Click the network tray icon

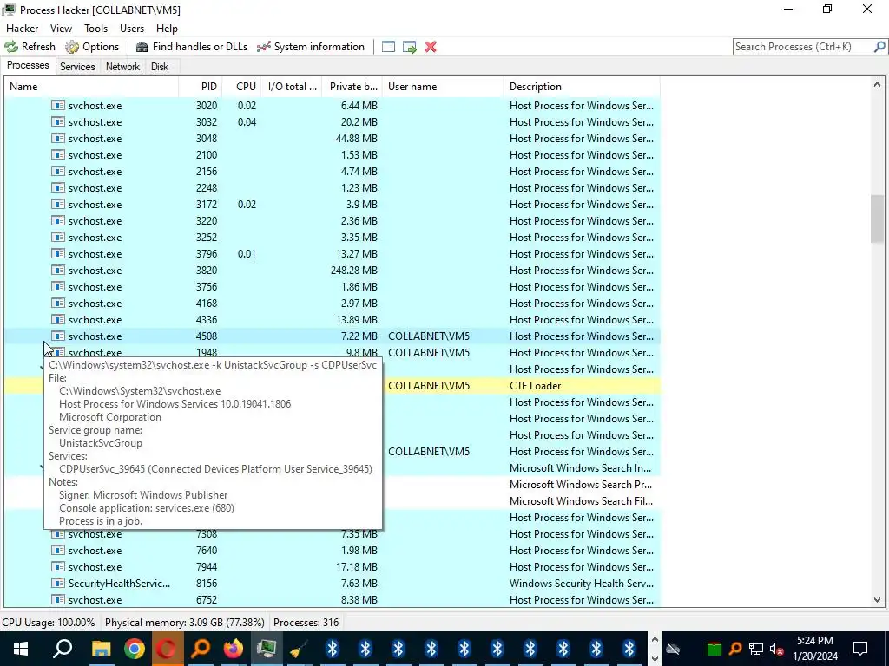[756, 649]
